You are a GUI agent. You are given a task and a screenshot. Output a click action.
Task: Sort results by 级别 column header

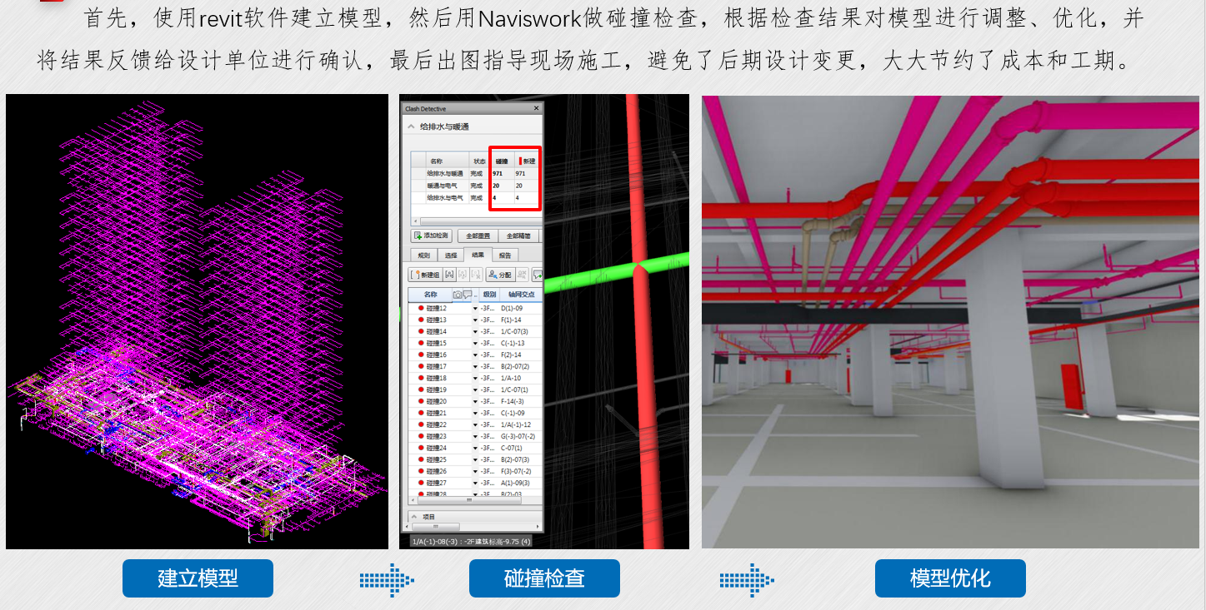coord(489,295)
